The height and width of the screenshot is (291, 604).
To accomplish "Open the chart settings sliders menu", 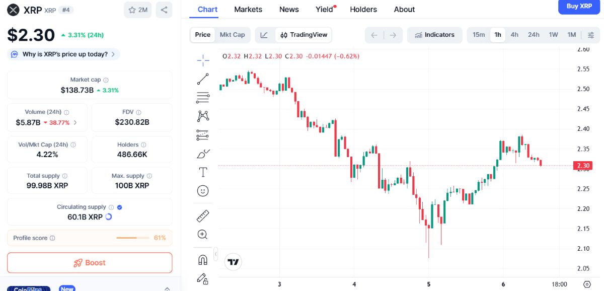I will click(591, 35).
